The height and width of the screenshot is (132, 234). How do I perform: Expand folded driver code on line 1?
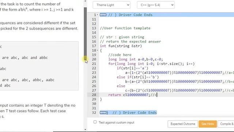point(103,15)
